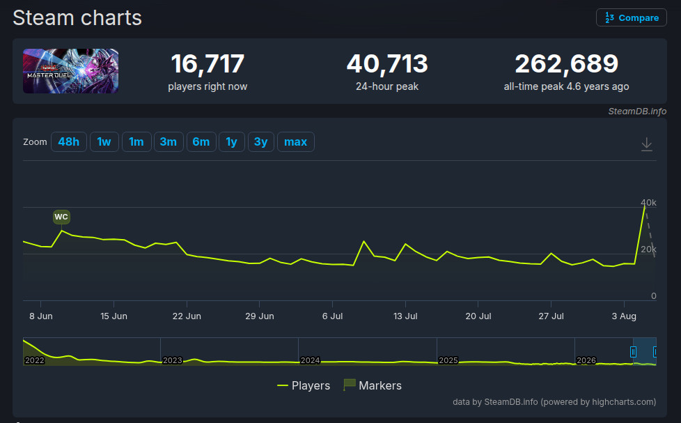
Task: Click the SteamDB.info credit text
Action: tap(637, 111)
